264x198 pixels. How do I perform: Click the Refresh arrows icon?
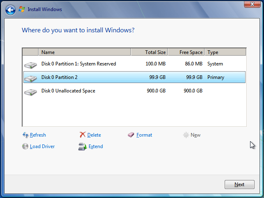(x=25, y=135)
